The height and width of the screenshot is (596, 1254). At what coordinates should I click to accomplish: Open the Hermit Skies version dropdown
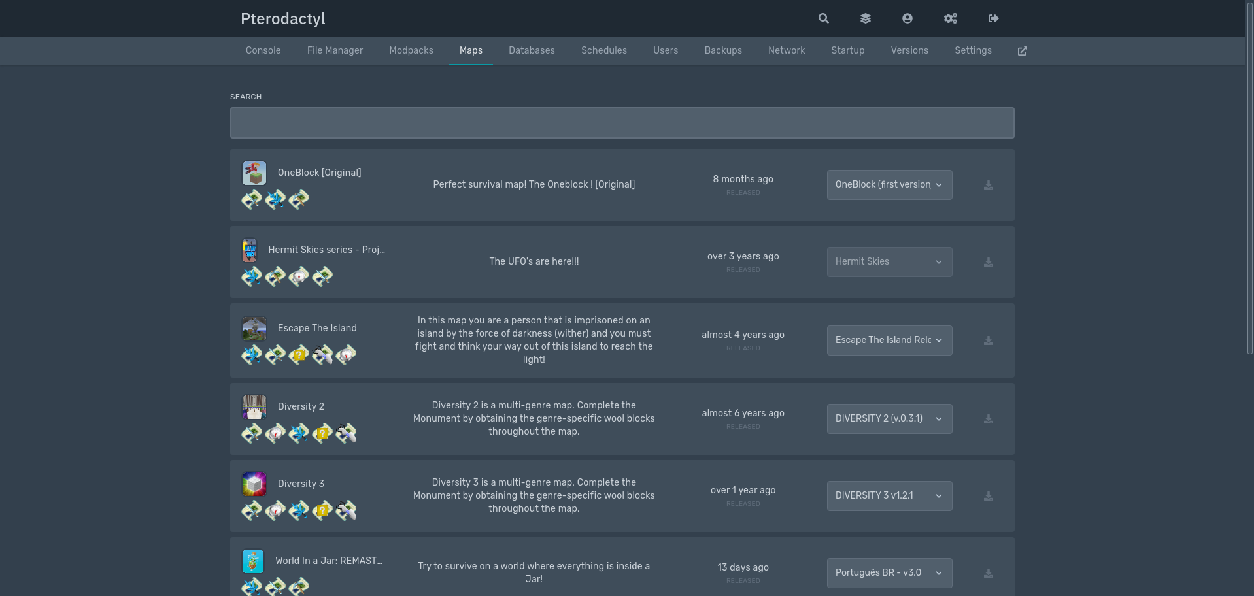tap(889, 262)
